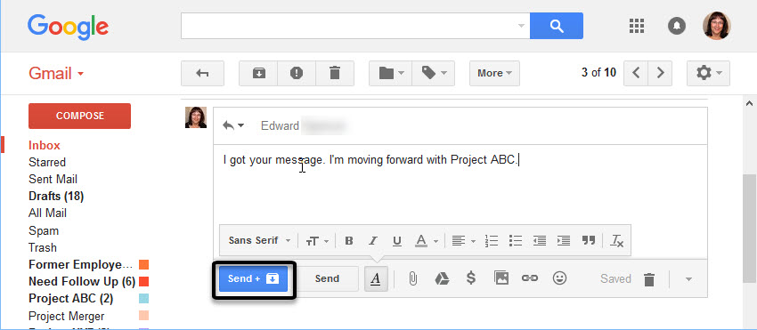Toggle italic formatting
757x330 pixels.
tap(372, 240)
